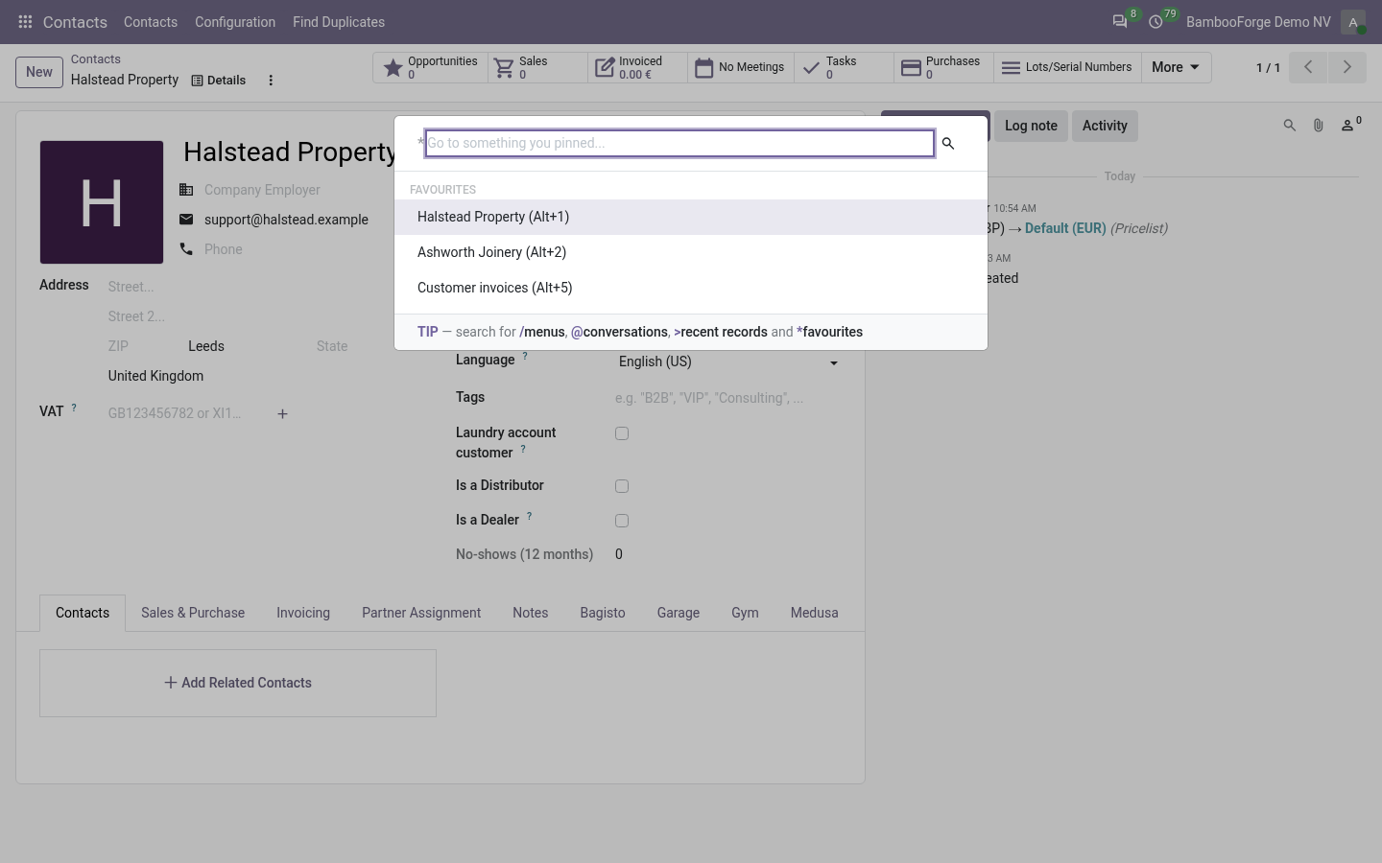1382x863 pixels.
Task: Open the Invoiced stat button
Action: point(638,67)
